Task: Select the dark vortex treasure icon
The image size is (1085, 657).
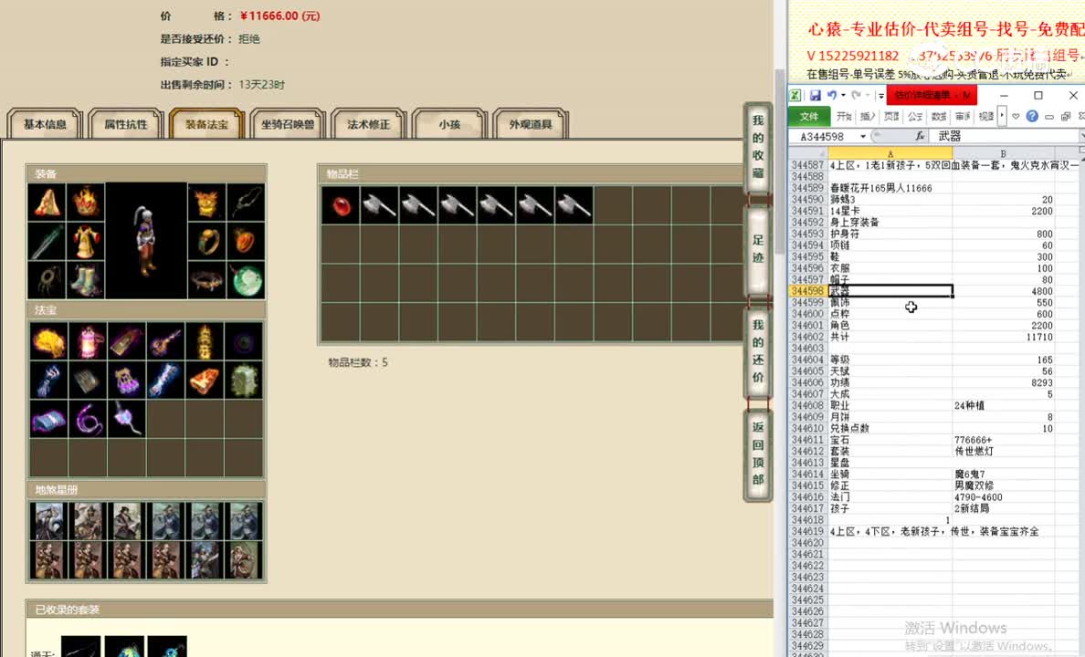Action: (x=244, y=341)
